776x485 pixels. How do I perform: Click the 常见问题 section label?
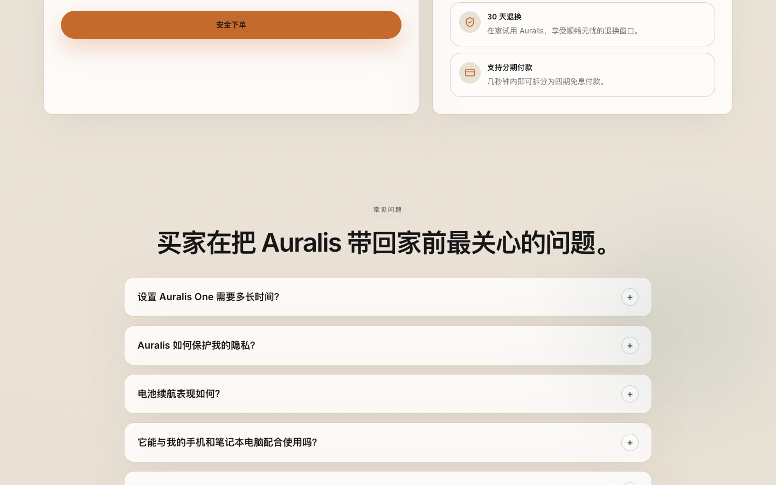click(x=387, y=210)
